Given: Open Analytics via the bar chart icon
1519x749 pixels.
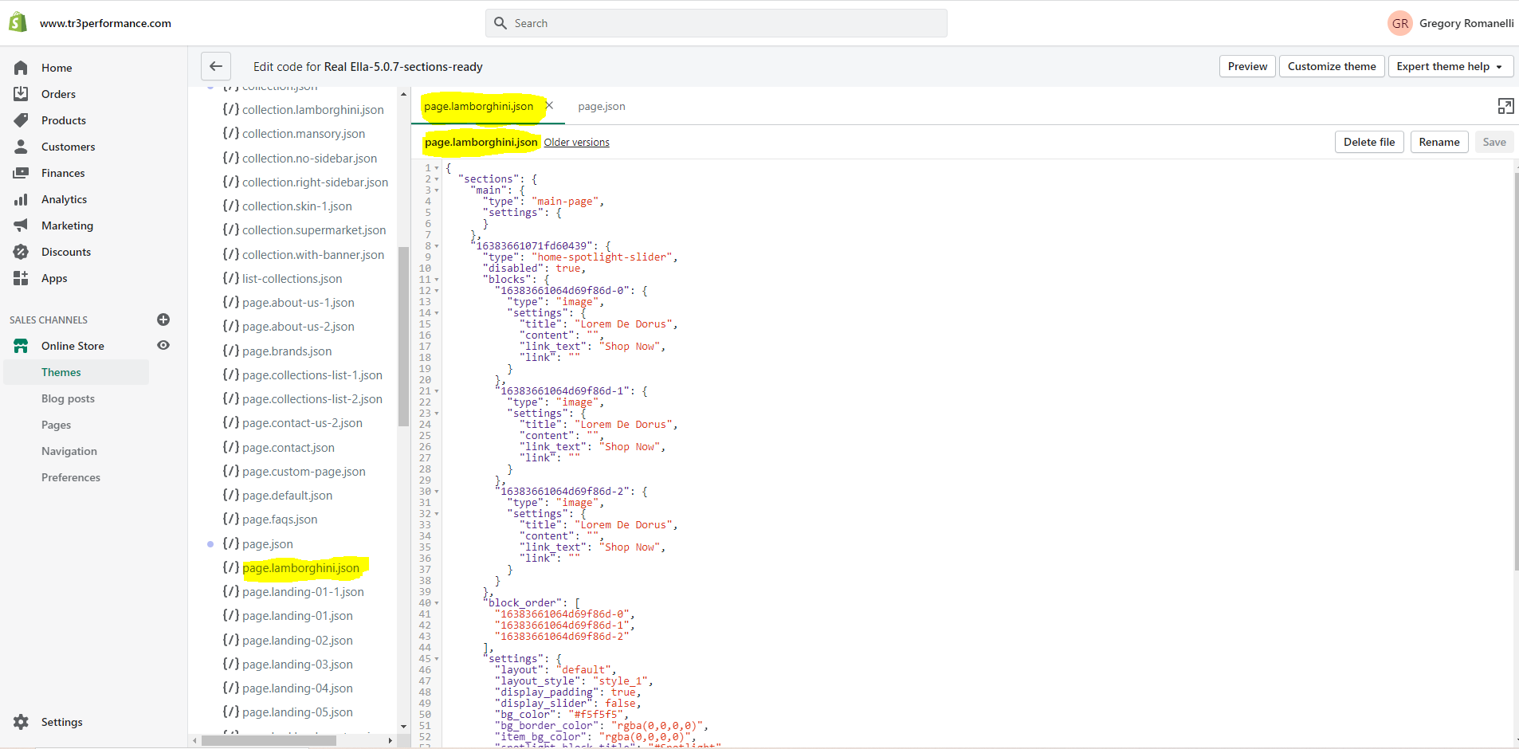Looking at the screenshot, I should pyautogui.click(x=21, y=199).
